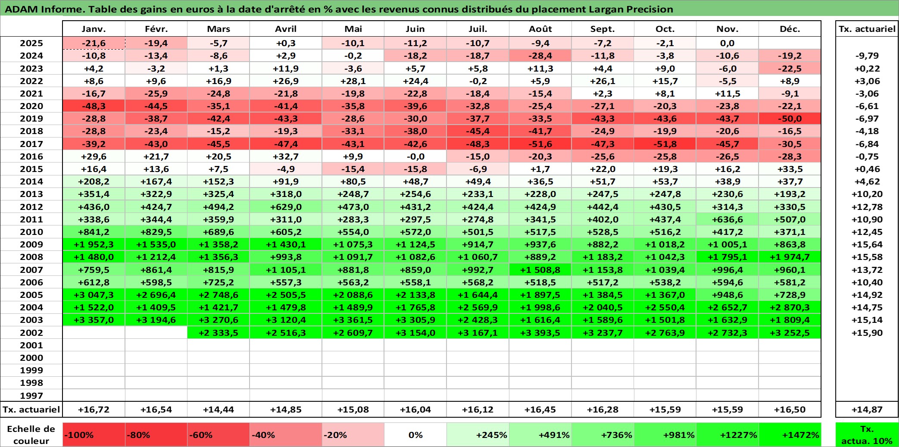Click the +14,44 bottom actuarial value
The height and width of the screenshot is (447, 899).
(219, 409)
